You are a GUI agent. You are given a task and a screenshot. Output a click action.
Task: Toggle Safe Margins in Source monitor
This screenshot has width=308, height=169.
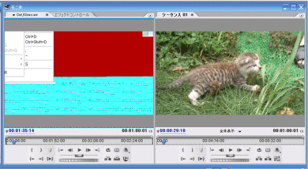click(x=117, y=150)
